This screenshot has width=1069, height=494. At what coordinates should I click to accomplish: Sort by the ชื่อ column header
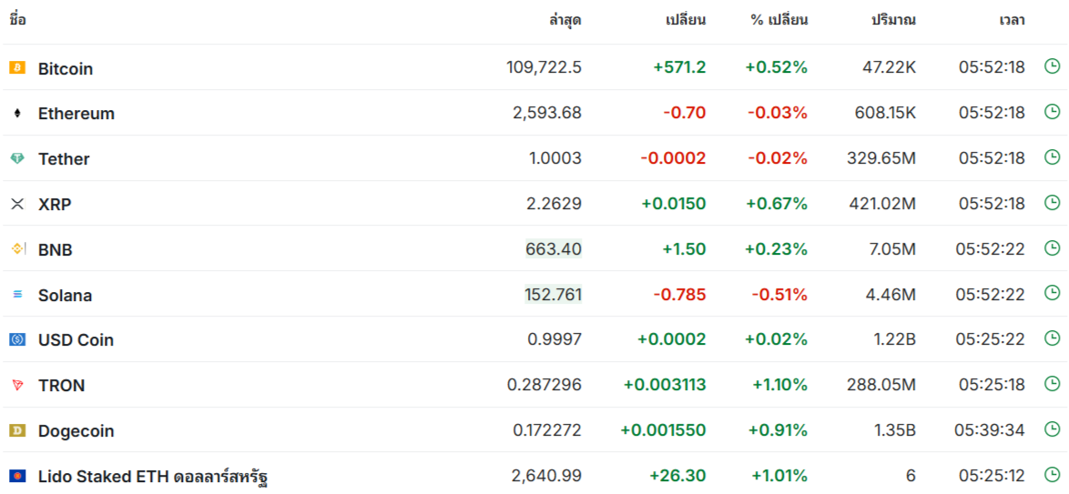[x=17, y=20]
